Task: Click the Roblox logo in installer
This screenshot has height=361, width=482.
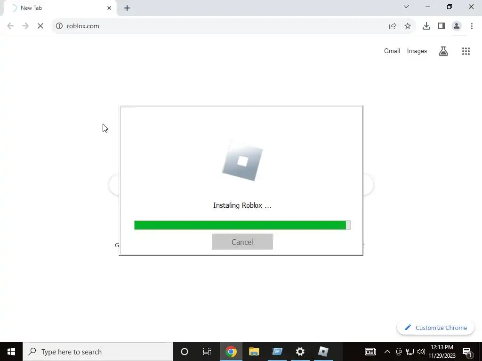Action: [x=242, y=162]
